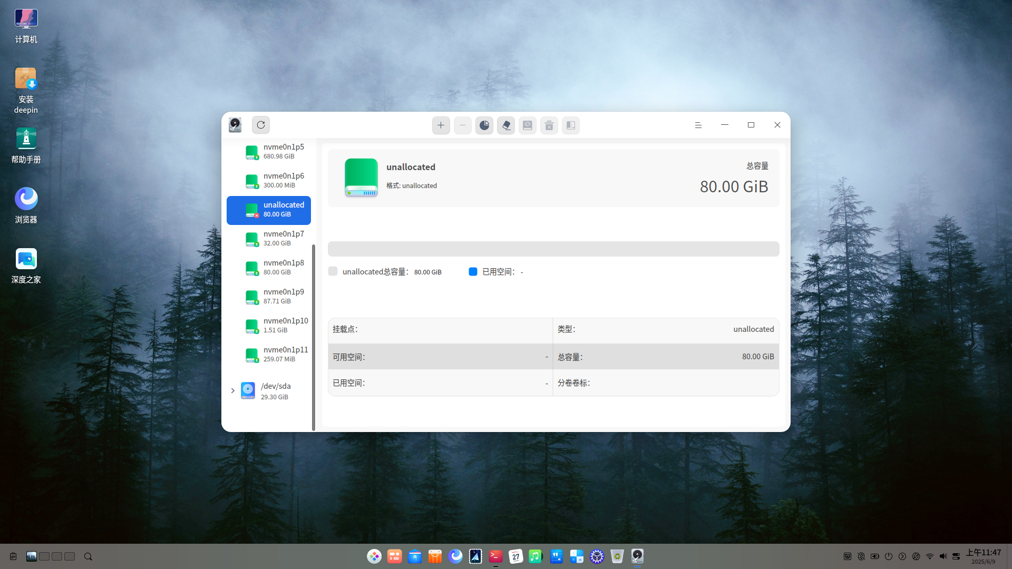Open the calculator in the dock
This screenshot has height=569, width=1012.
coord(577,556)
